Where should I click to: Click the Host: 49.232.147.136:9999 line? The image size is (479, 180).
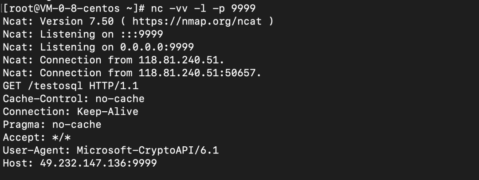pos(80,163)
